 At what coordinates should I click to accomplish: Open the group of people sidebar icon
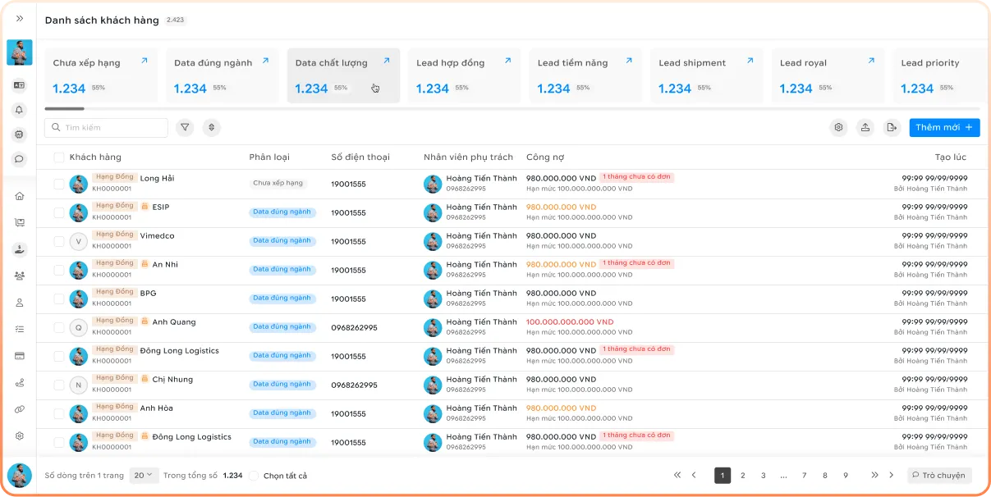click(x=20, y=276)
